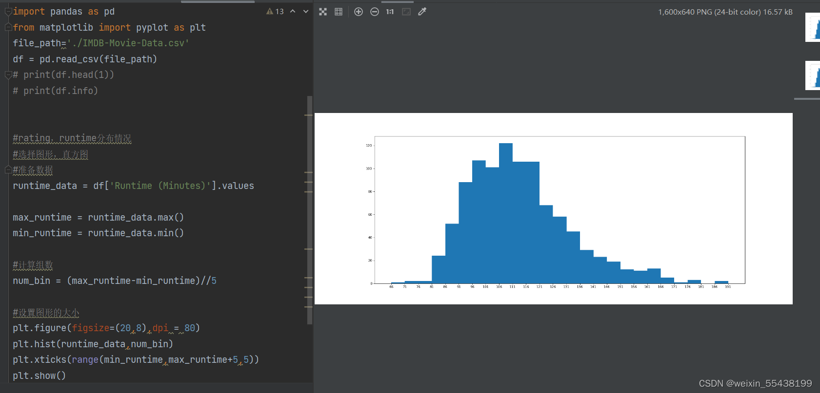This screenshot has width=820, height=393.
Task: Click the num_bin calculation line
Action: [115, 281]
